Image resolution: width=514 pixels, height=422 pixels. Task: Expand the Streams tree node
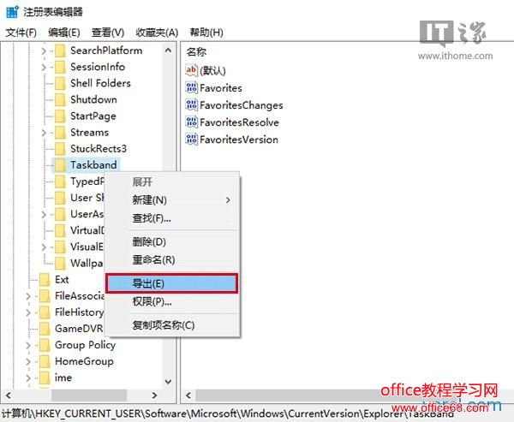[44, 133]
